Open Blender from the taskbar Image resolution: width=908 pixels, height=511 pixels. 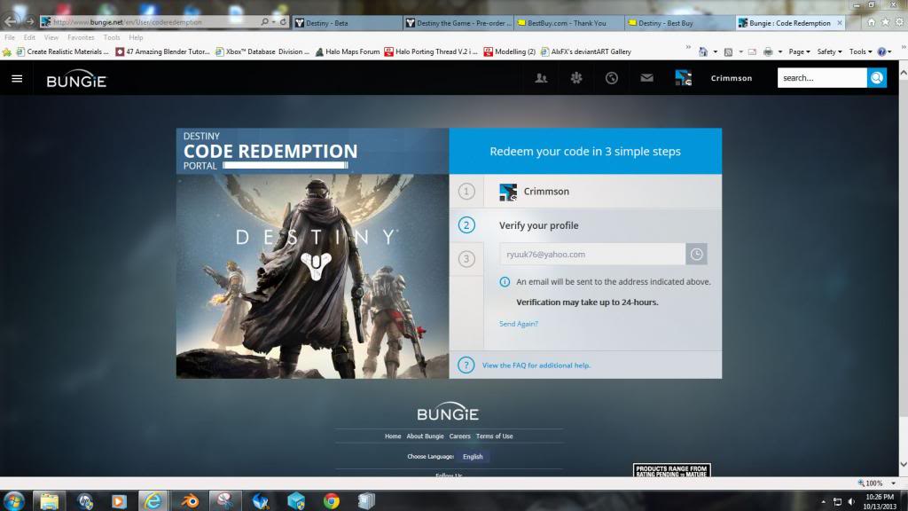tap(190, 500)
